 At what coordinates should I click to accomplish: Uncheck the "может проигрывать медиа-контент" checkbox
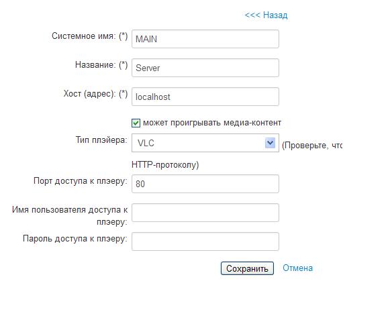coord(136,123)
